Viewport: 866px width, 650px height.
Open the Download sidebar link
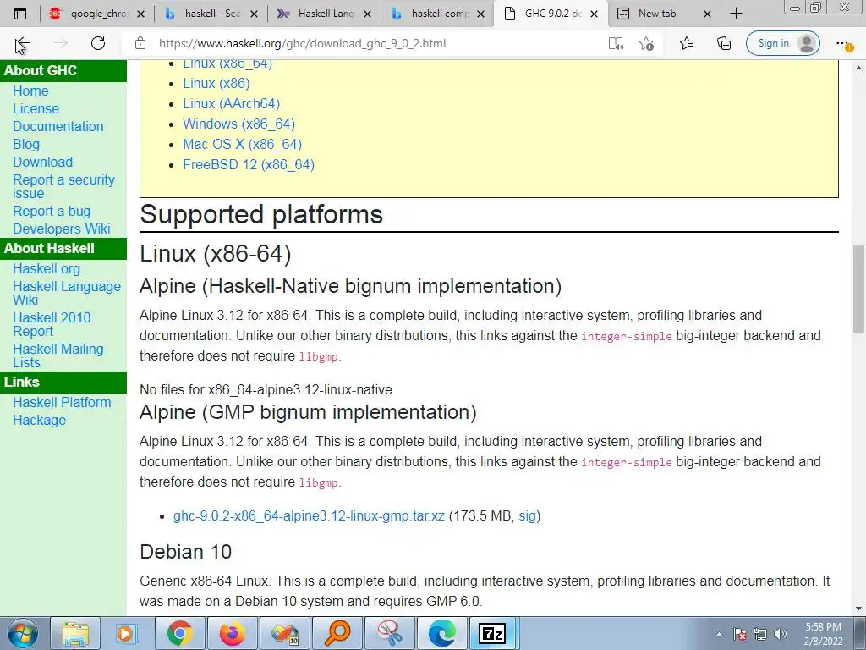pyautogui.click(x=42, y=162)
